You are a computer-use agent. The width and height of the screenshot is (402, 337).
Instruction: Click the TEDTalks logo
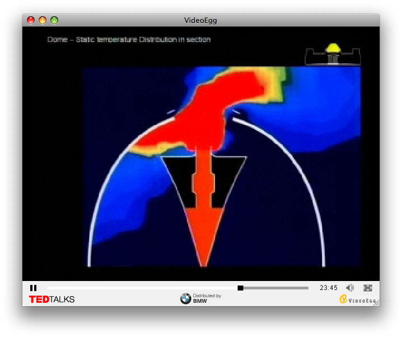coord(52,299)
